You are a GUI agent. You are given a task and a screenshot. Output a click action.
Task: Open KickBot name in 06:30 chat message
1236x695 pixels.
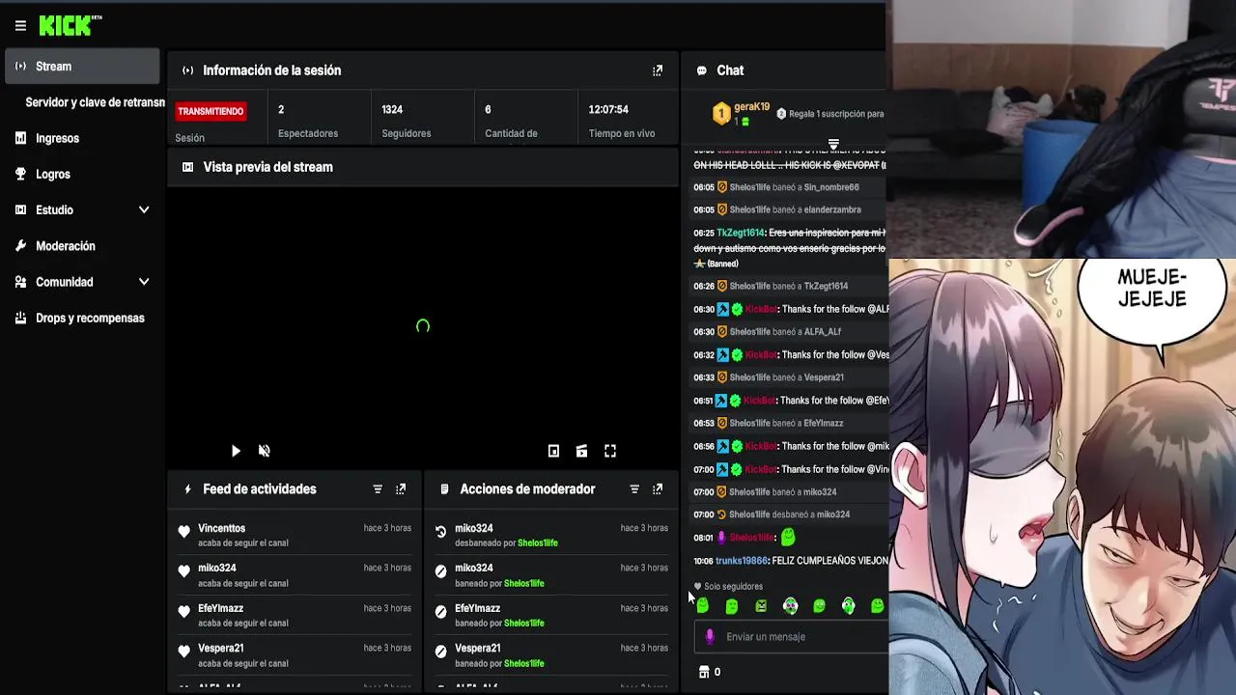tap(761, 309)
